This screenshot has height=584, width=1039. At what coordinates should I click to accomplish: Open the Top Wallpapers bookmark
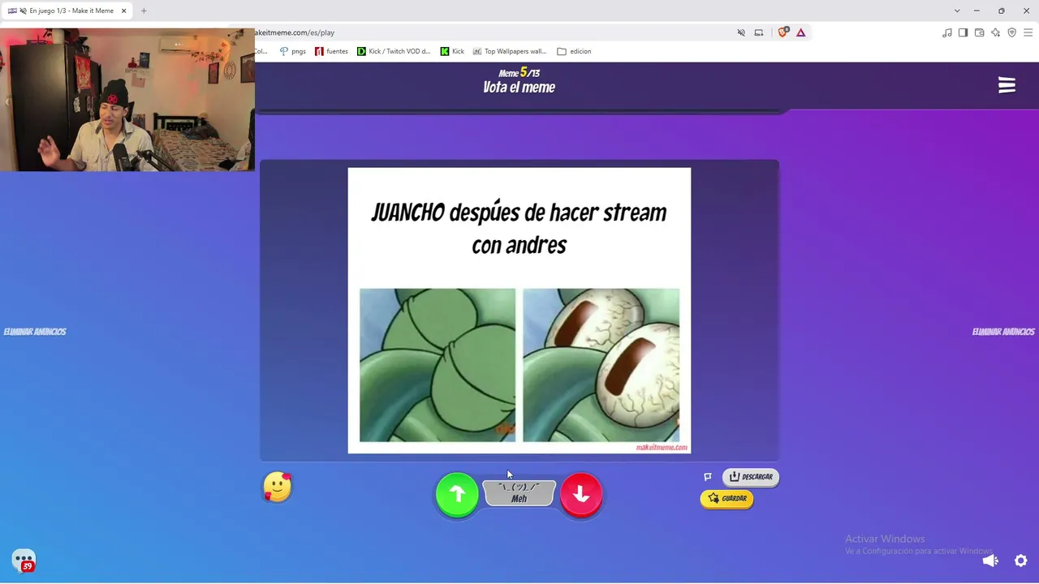pyautogui.click(x=510, y=51)
